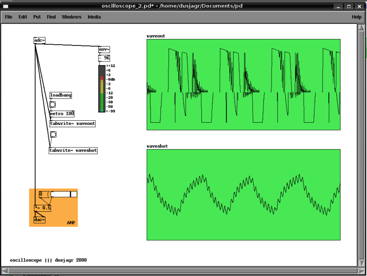The height and width of the screenshot is (276, 367).
Task: Select the dac~ output object
Action: tap(39, 220)
